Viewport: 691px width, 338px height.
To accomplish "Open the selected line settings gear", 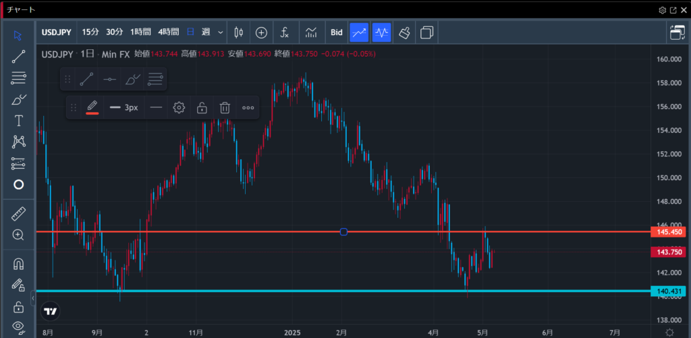I will point(178,107).
